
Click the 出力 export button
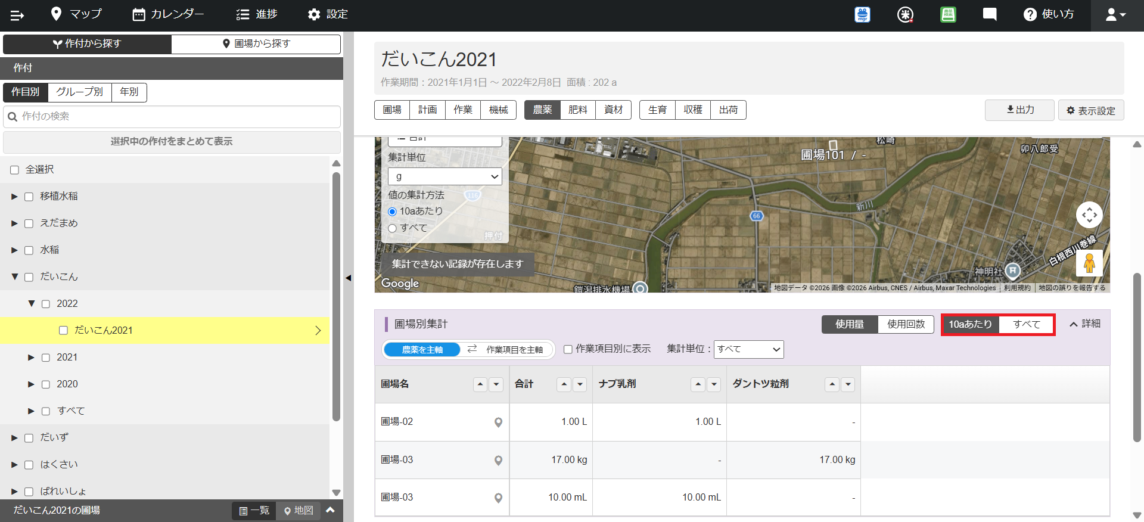click(x=1019, y=110)
